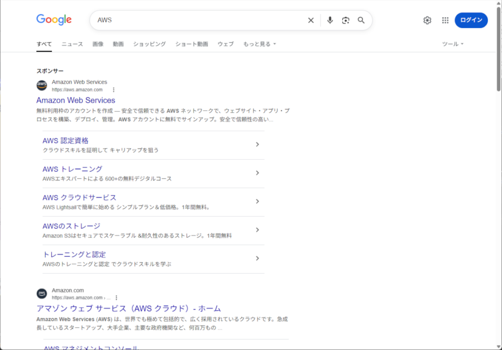The height and width of the screenshot is (350, 502).
Task: Open the AWS クラウドサービス link
Action: pyautogui.click(x=79, y=198)
